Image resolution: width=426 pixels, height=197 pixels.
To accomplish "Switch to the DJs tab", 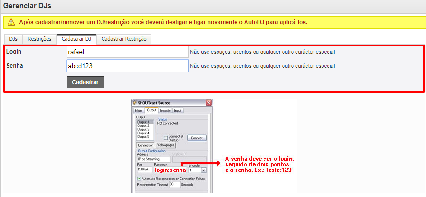I will coord(13,39).
